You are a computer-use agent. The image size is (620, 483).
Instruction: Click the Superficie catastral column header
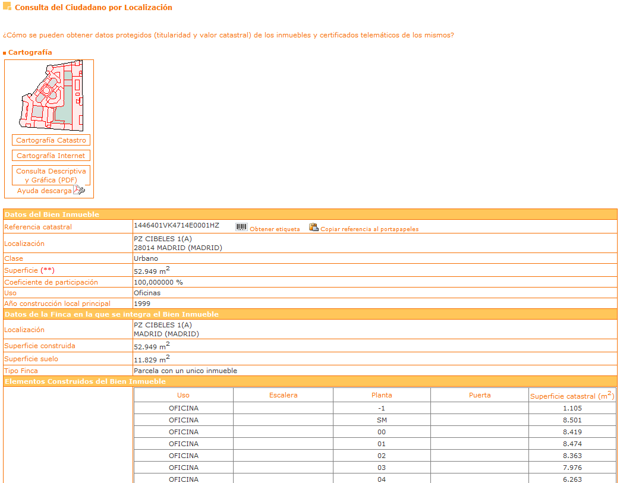pos(571,396)
